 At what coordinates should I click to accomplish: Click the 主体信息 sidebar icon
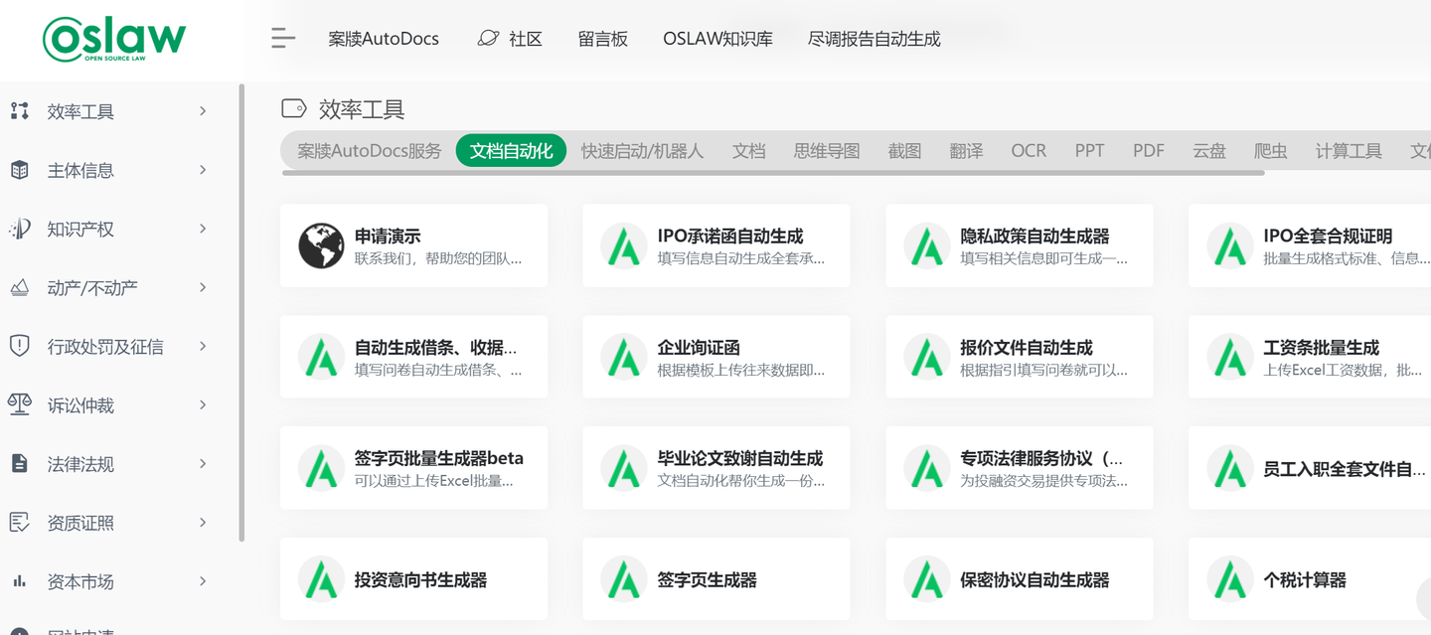click(20, 170)
